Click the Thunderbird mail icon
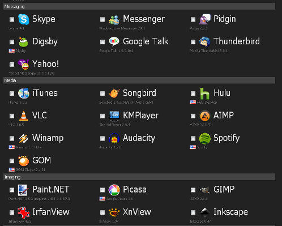 [x=205, y=42]
